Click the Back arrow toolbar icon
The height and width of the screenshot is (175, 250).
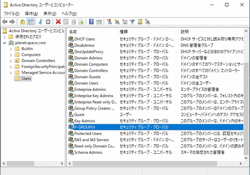(5, 22)
